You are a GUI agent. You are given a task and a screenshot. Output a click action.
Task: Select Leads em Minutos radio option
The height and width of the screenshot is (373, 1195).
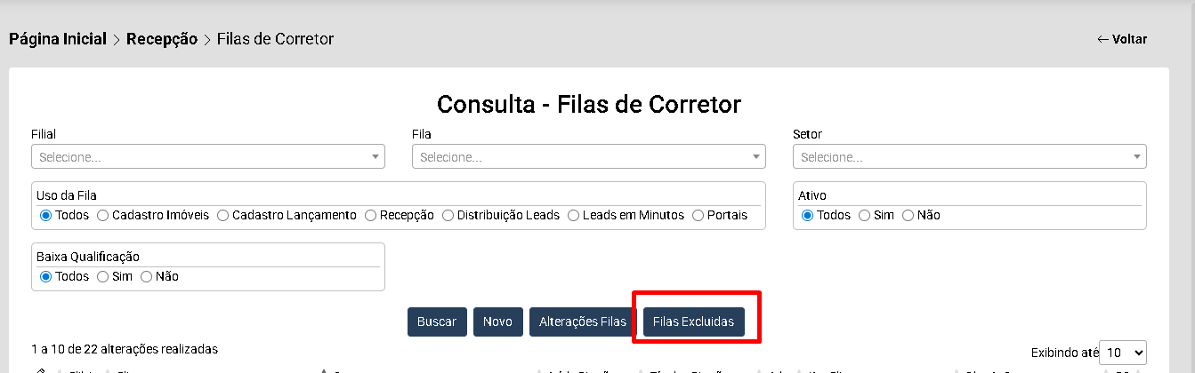(x=574, y=215)
